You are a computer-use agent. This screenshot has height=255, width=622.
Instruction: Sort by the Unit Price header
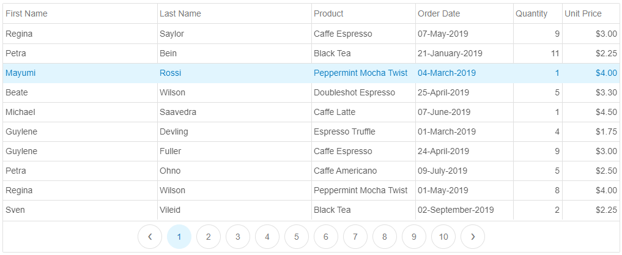click(591, 13)
